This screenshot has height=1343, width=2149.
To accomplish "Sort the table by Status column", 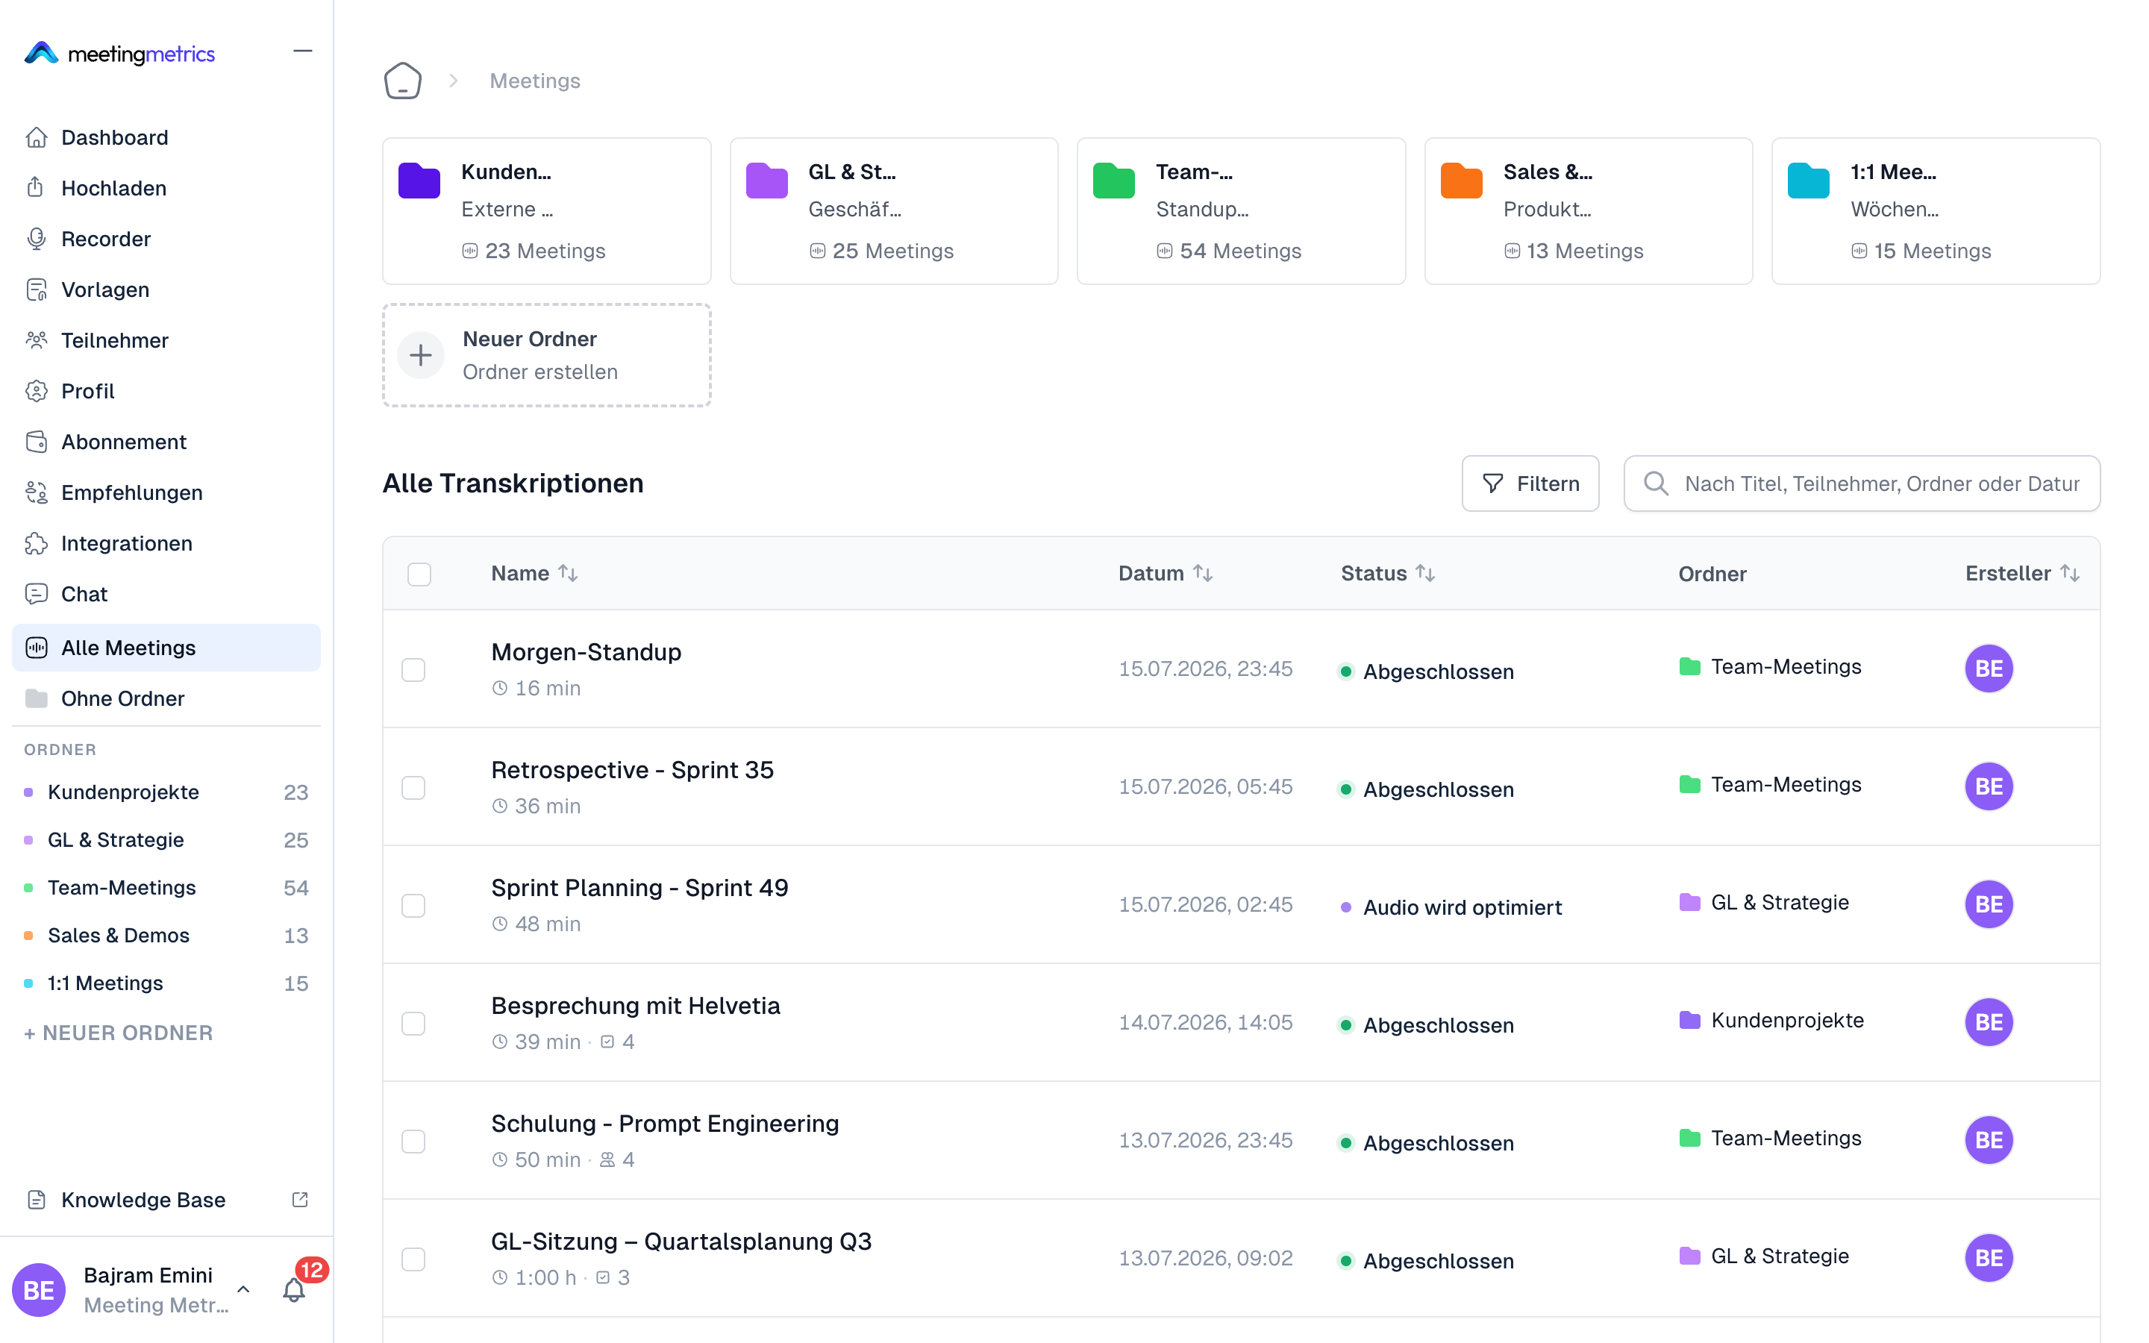I will point(1388,573).
